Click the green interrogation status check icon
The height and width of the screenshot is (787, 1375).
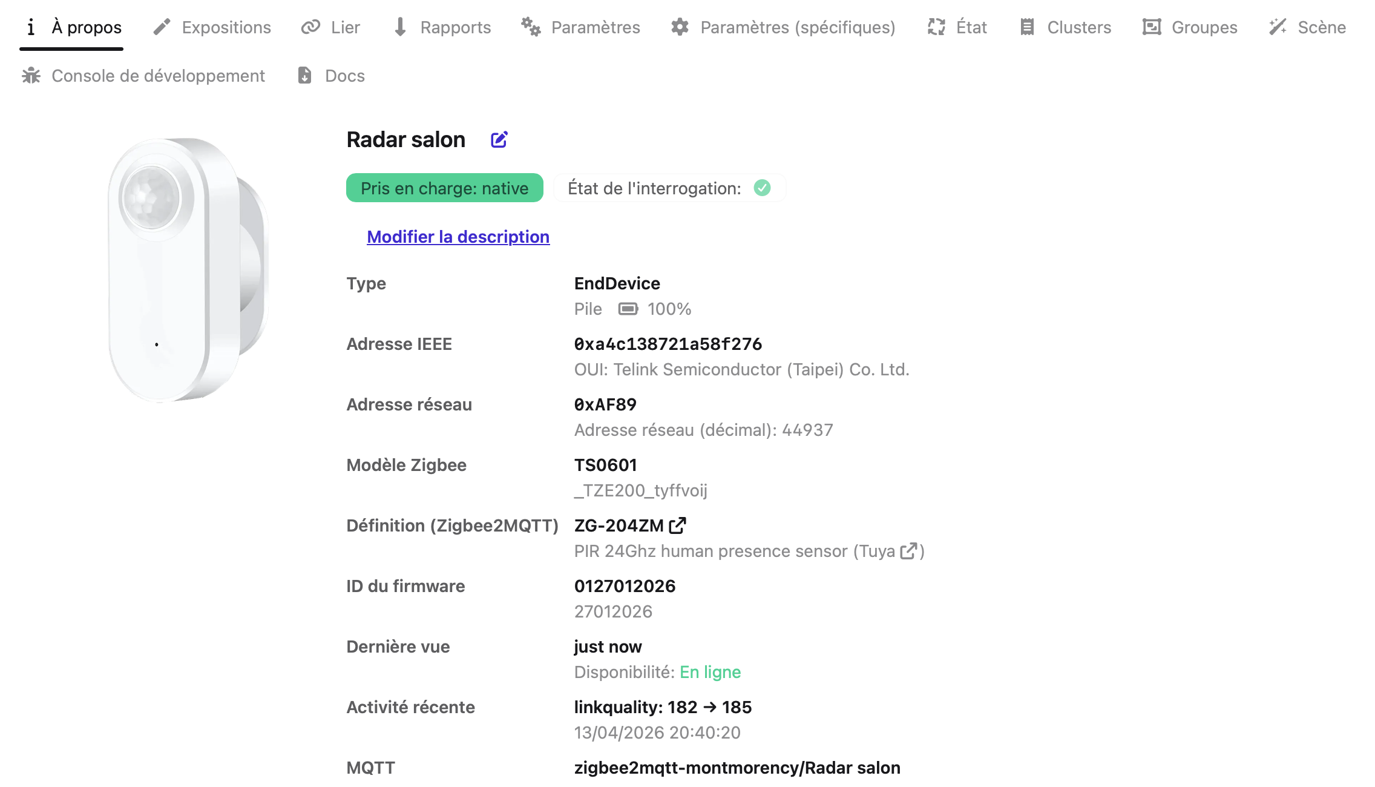pos(762,188)
